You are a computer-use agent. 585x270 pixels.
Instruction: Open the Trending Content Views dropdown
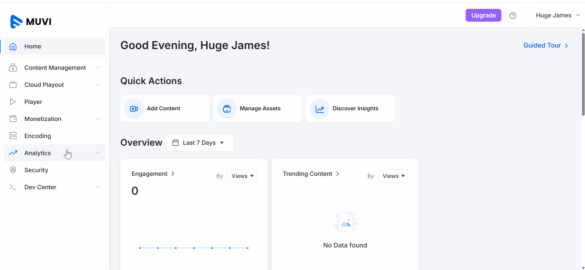(x=393, y=176)
